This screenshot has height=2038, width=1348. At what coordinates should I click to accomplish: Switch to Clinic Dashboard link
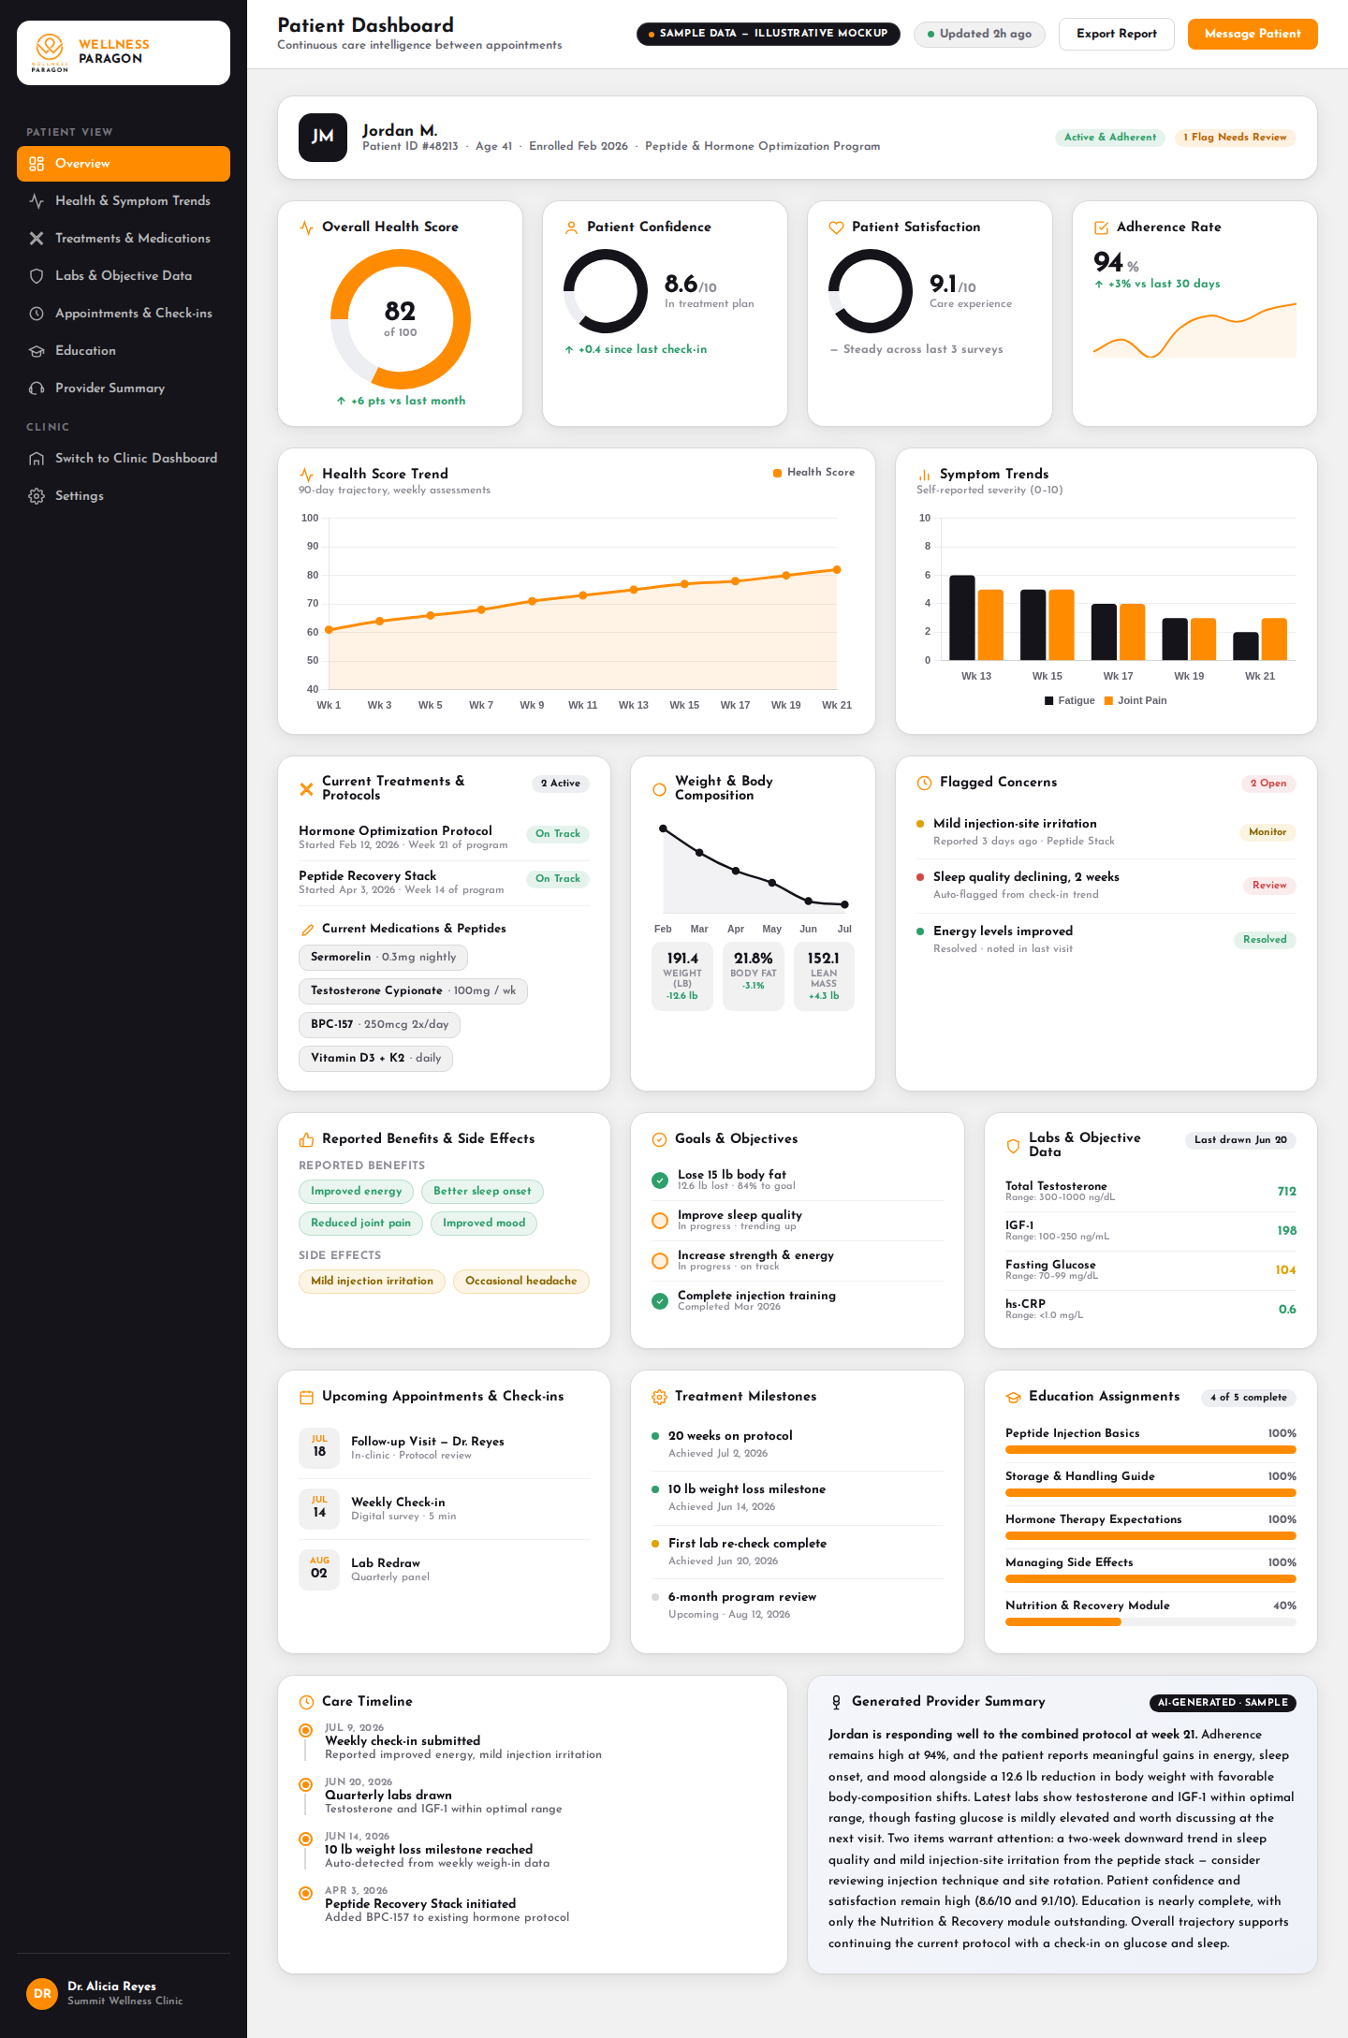coord(124,459)
